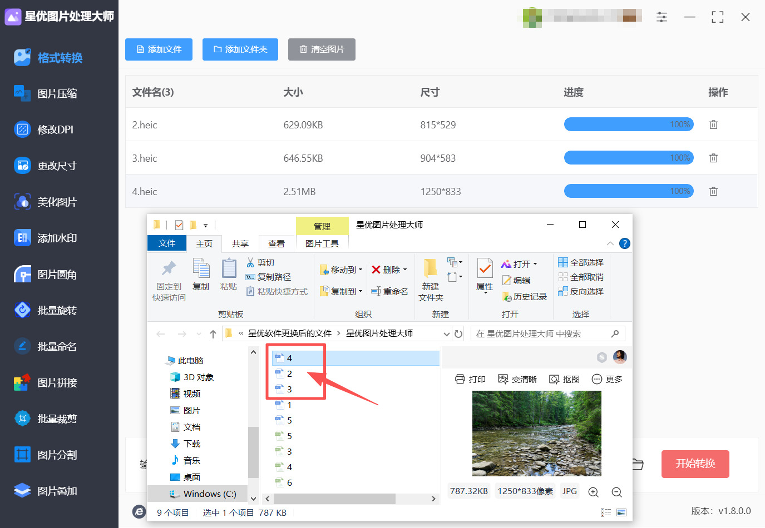Image resolution: width=765 pixels, height=528 pixels.
Task: Click the 3.heic progress bar
Action: 629,158
